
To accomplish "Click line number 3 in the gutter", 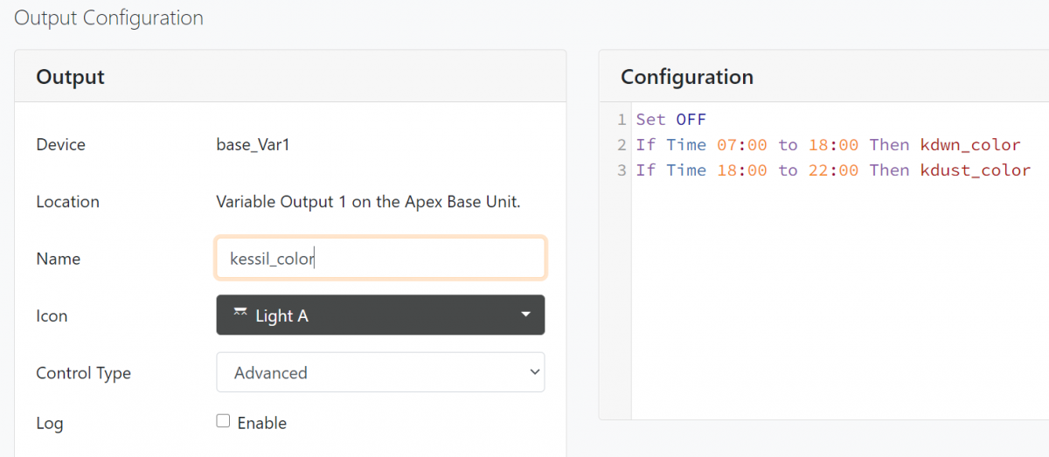I will tap(622, 170).
